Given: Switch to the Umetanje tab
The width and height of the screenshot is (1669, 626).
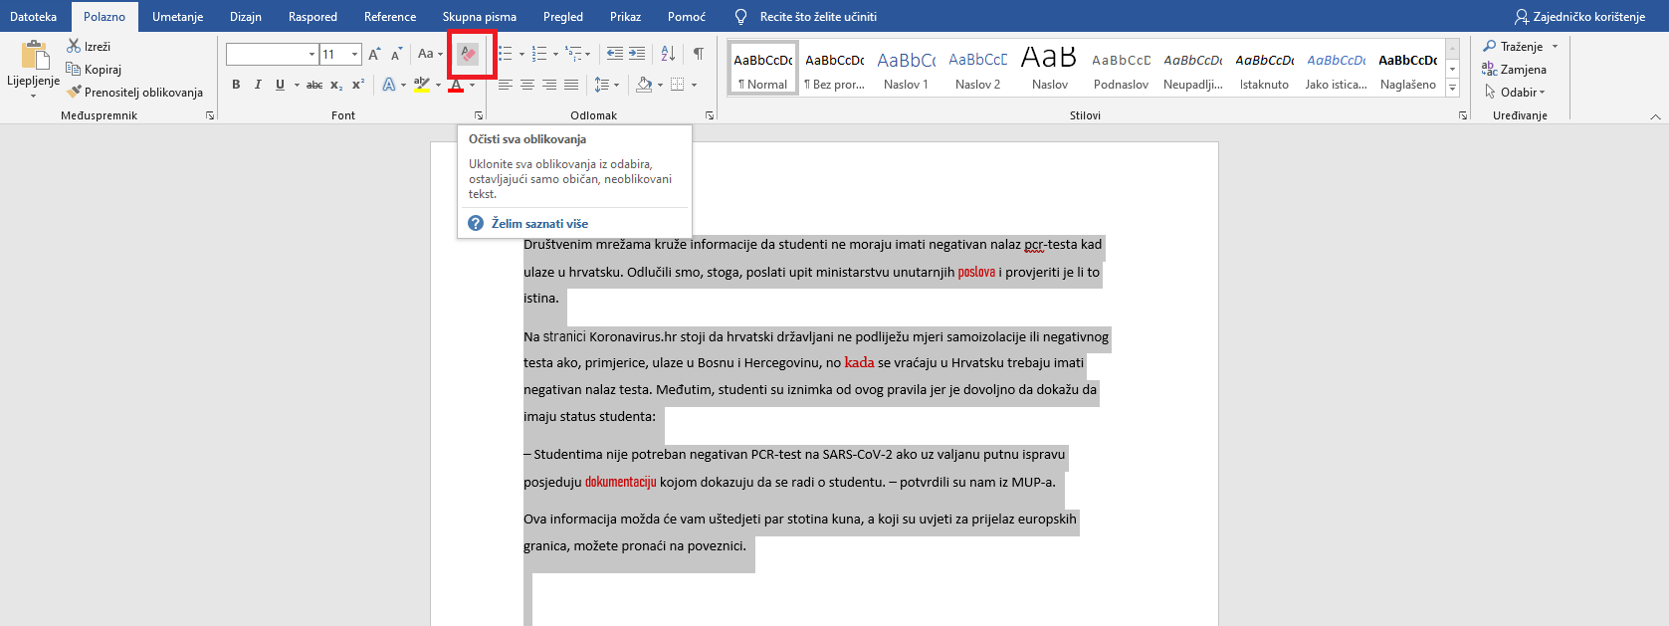Looking at the screenshot, I should pos(177,17).
